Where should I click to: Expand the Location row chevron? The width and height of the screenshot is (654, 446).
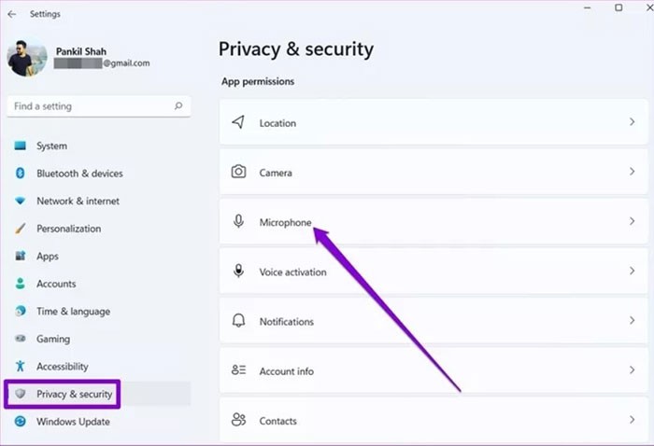pyautogui.click(x=632, y=122)
